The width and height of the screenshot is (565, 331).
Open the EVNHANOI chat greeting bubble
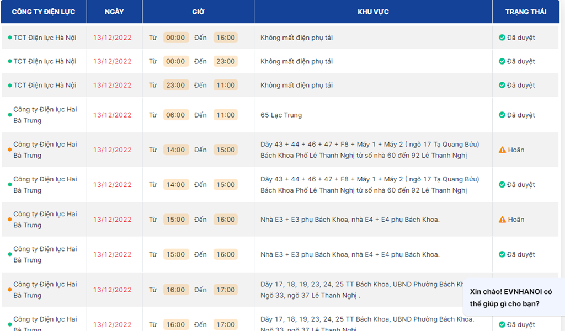[510, 297]
